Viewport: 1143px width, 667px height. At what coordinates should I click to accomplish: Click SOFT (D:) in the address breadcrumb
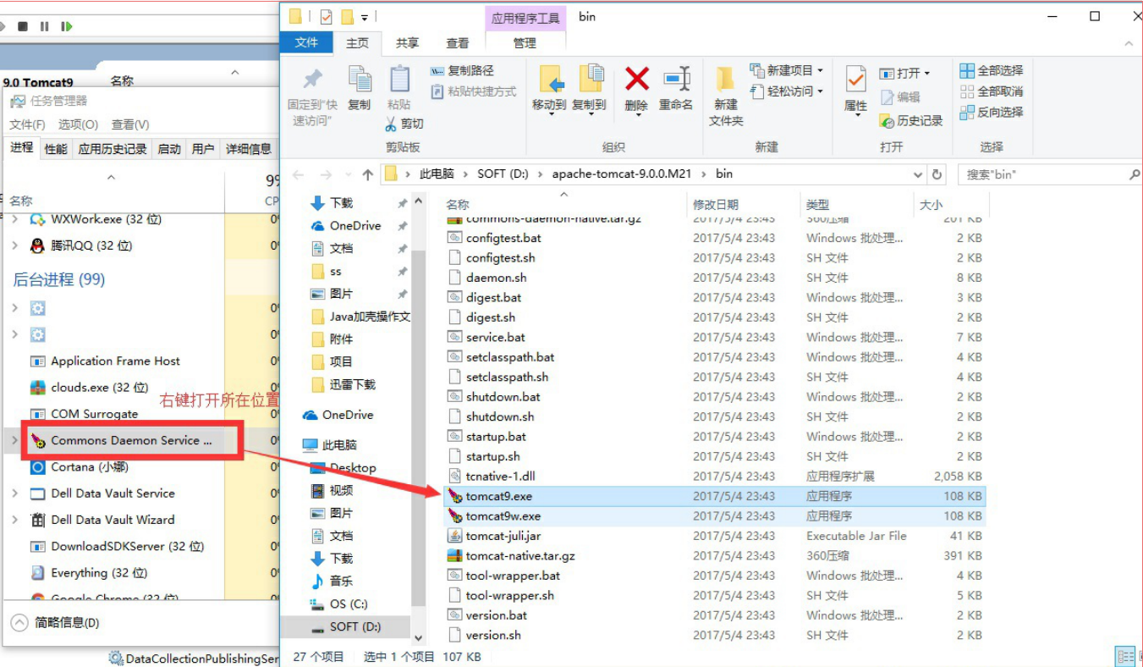coord(503,174)
